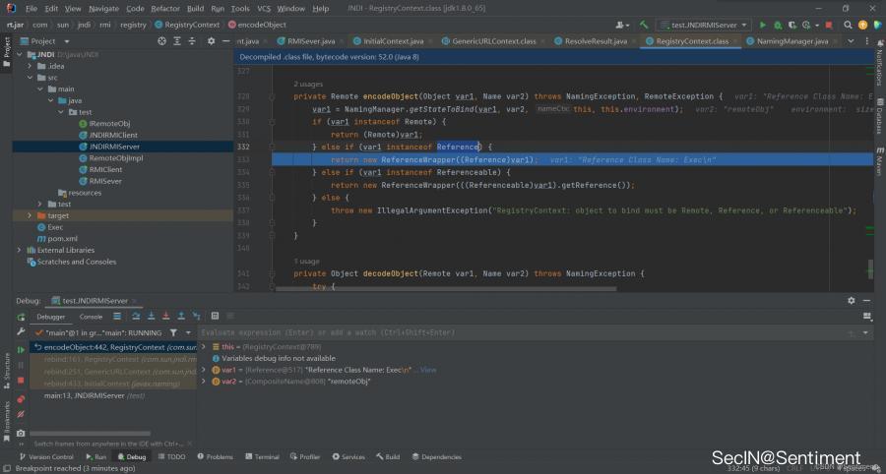Open the Terminal tool window button
The height and width of the screenshot is (474, 886).
click(x=262, y=457)
